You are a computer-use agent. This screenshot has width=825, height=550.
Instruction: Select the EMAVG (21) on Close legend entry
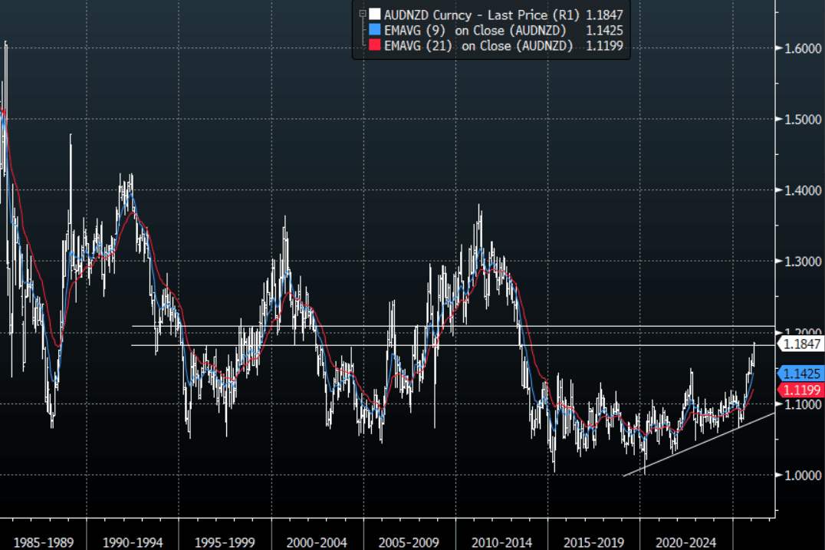(478, 46)
